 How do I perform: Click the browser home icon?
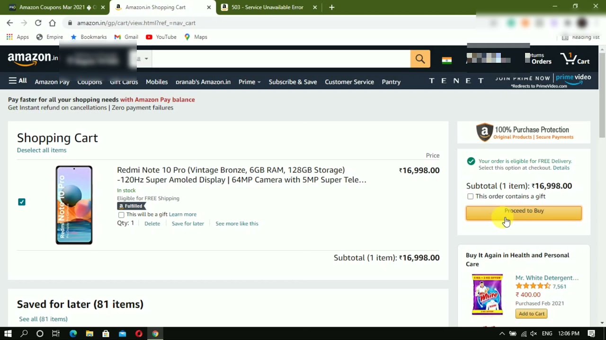point(53,23)
